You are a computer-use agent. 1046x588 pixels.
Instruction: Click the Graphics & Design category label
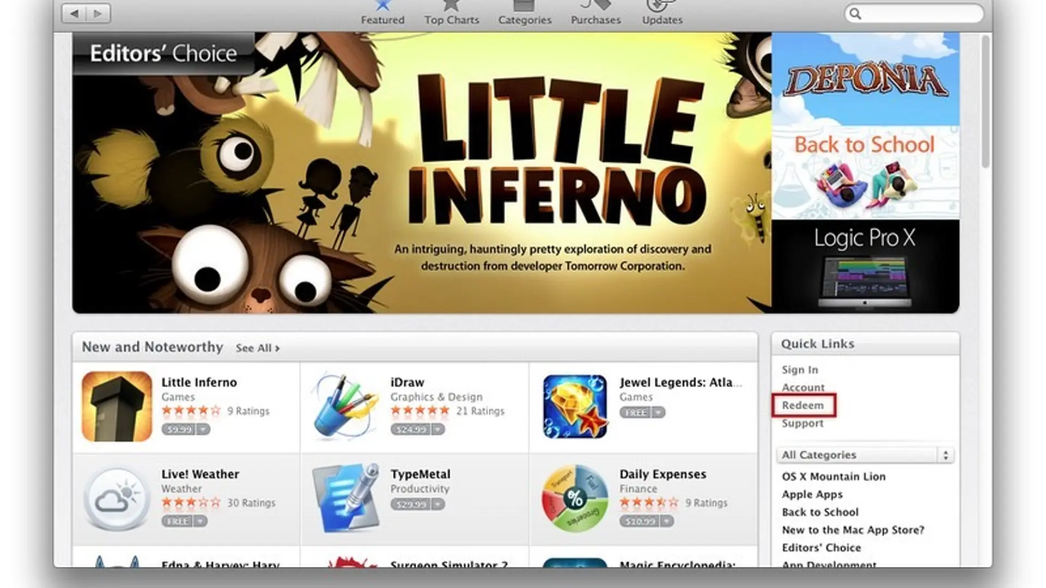tap(436, 397)
